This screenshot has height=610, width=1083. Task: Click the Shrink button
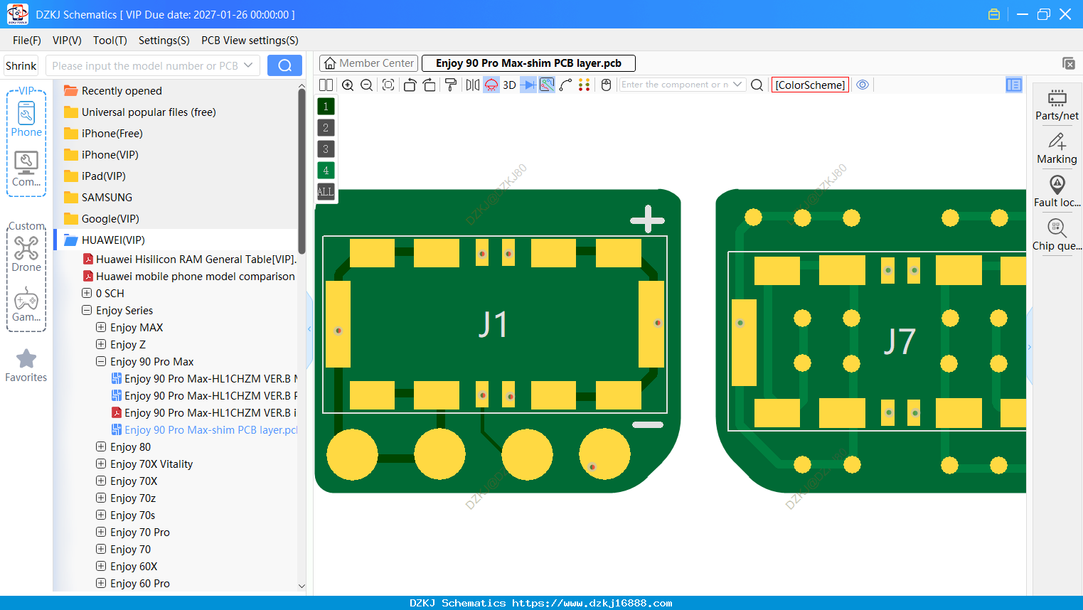[21, 65]
